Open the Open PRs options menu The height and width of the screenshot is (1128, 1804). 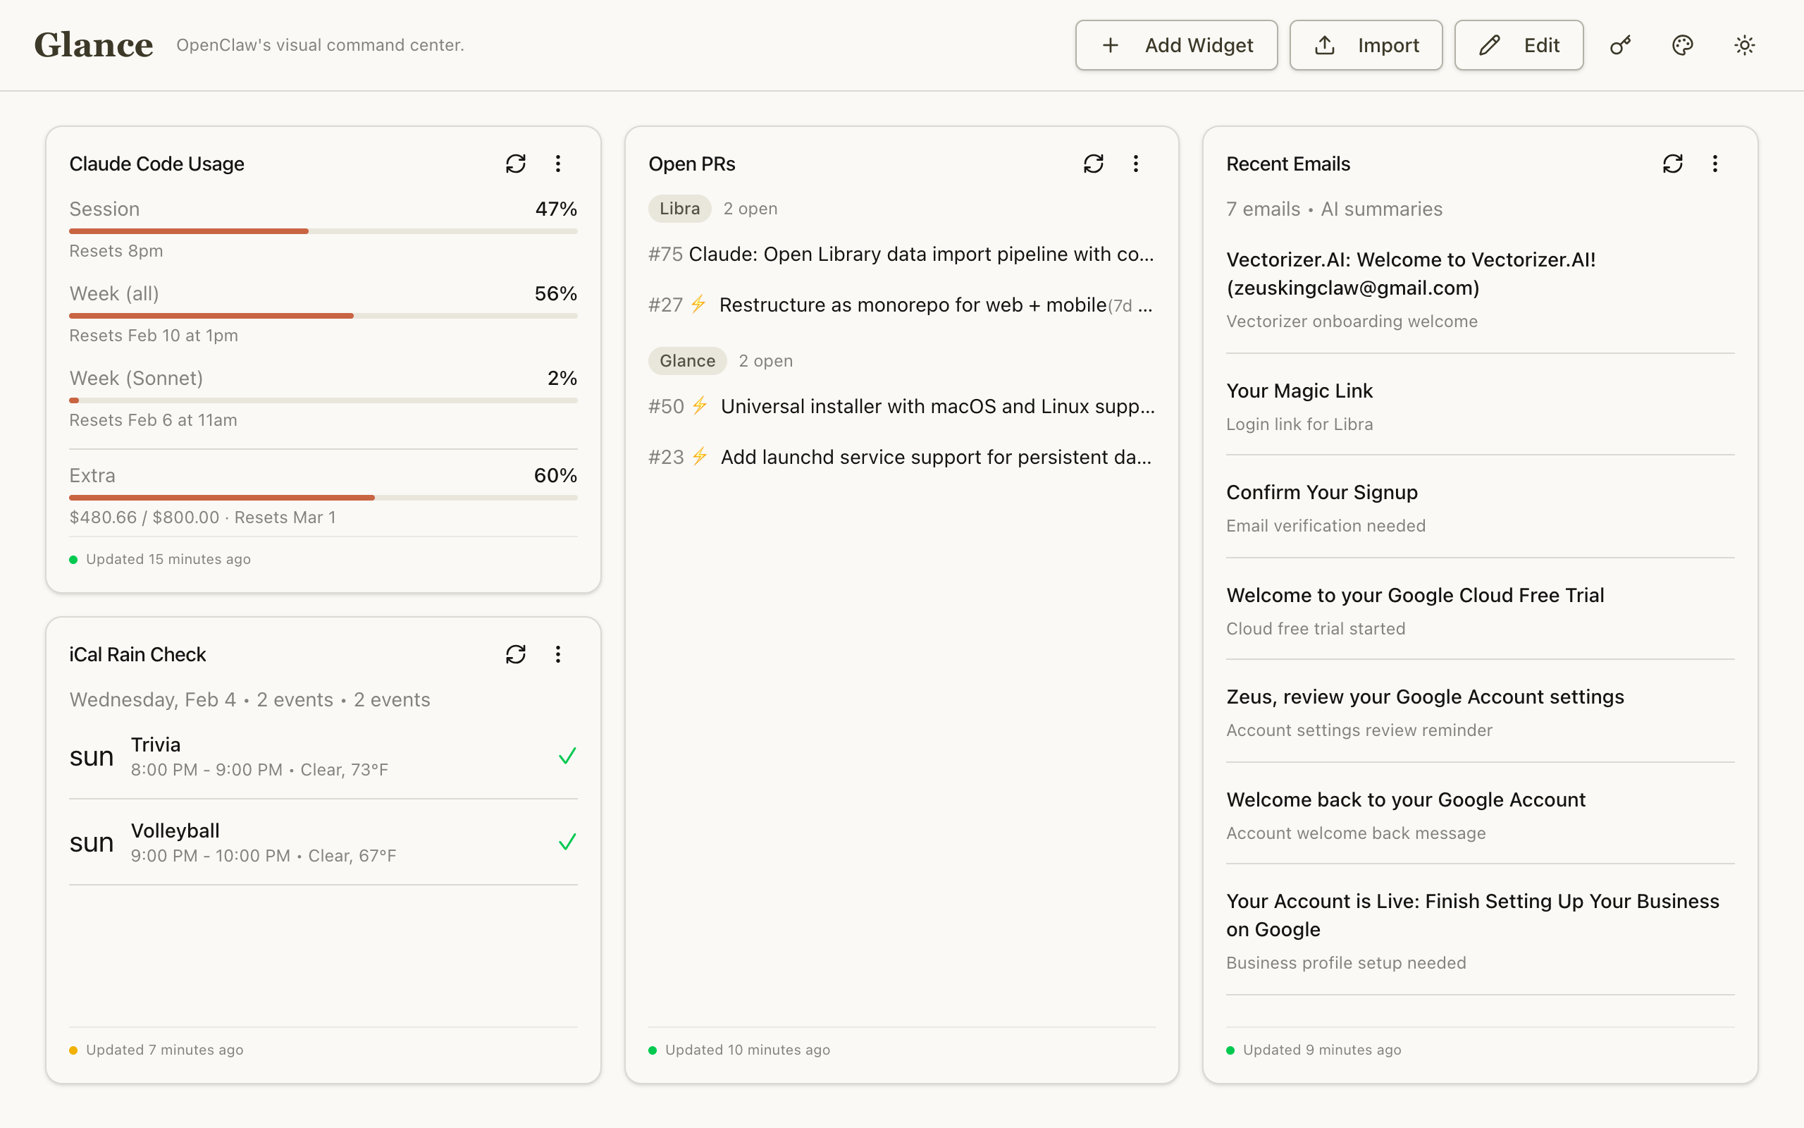1136,163
